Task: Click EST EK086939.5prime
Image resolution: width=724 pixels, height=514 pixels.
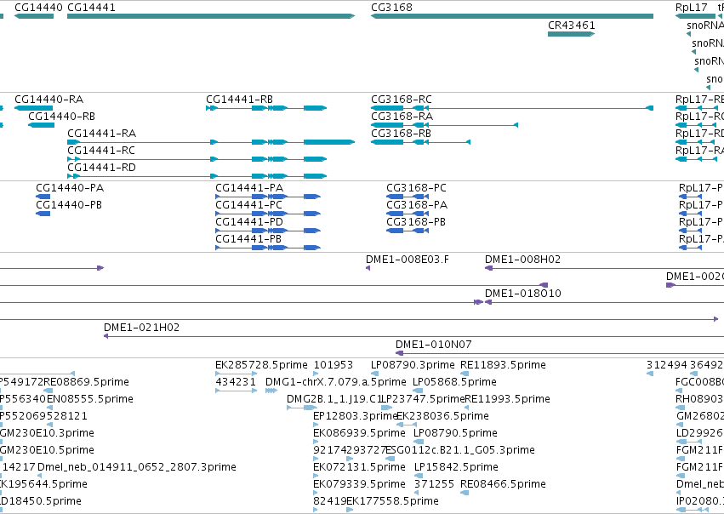Action: click(x=359, y=433)
